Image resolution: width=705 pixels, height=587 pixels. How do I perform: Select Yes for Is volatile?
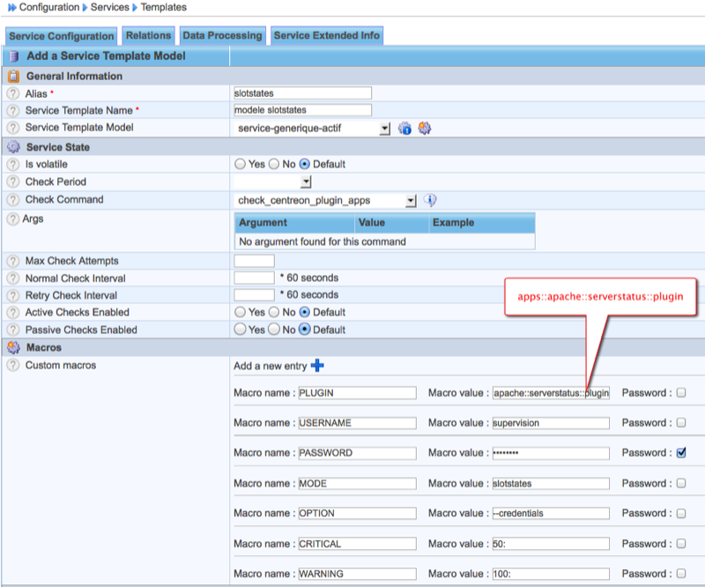[x=240, y=164]
